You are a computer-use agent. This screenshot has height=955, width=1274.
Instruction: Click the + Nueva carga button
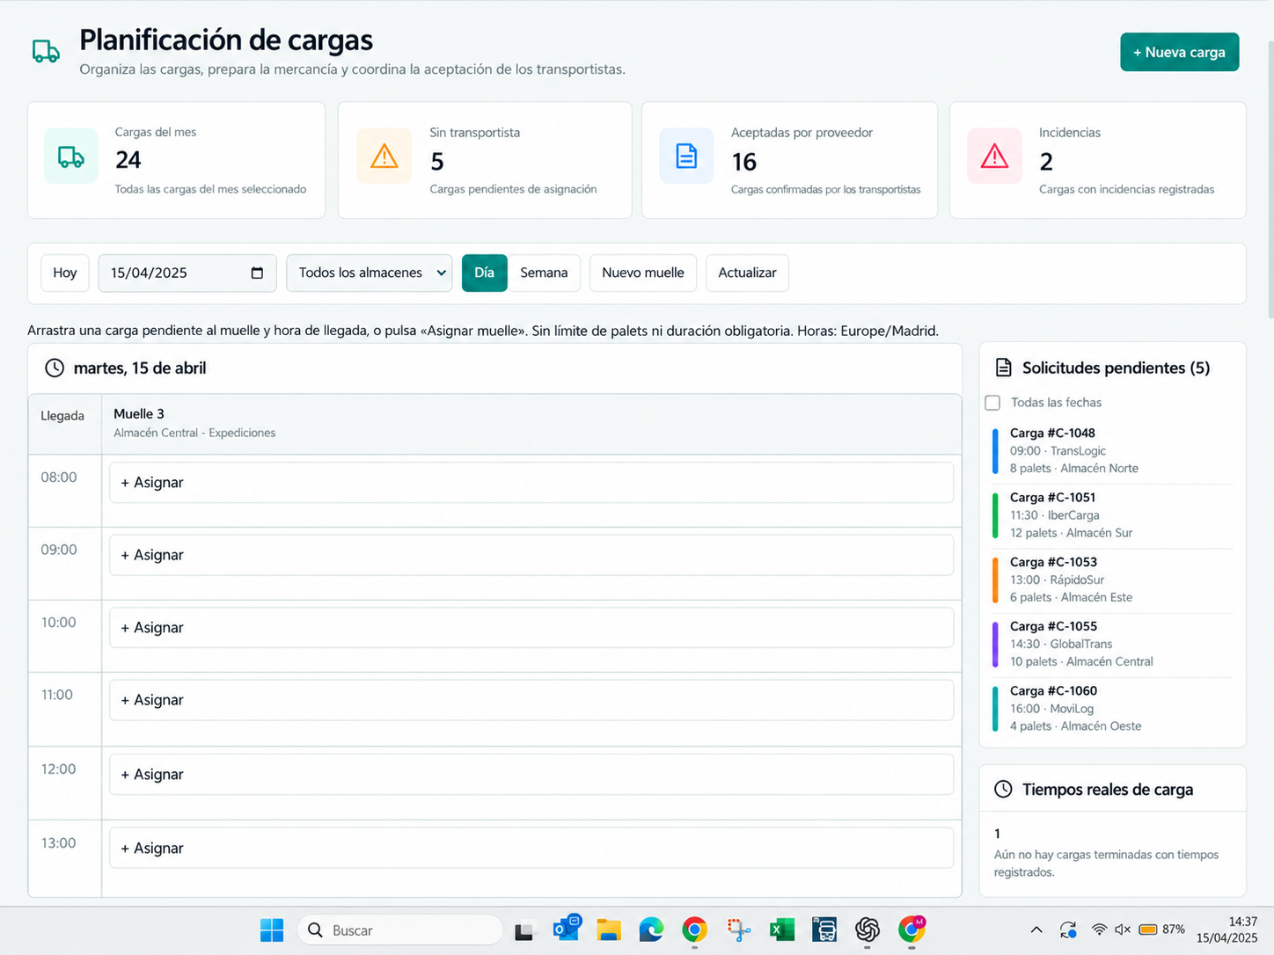click(x=1179, y=52)
